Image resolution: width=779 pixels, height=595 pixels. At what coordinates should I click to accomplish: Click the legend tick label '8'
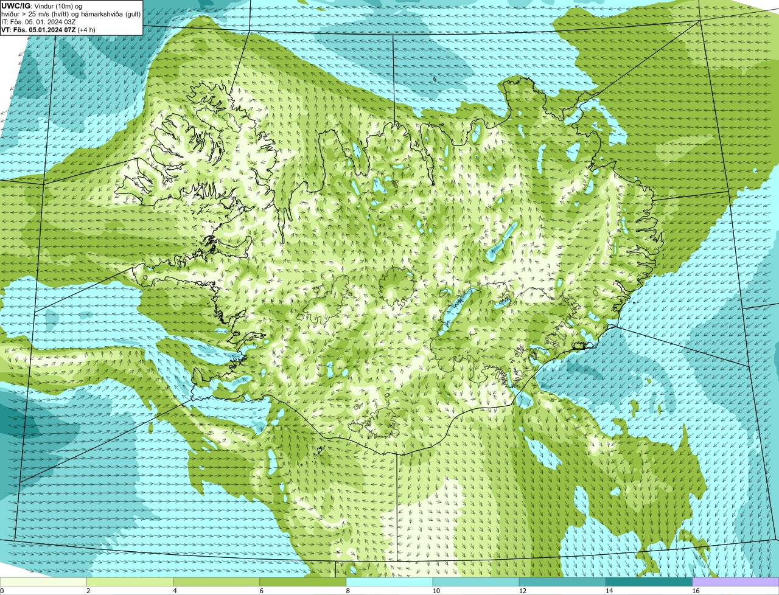pyautogui.click(x=348, y=591)
